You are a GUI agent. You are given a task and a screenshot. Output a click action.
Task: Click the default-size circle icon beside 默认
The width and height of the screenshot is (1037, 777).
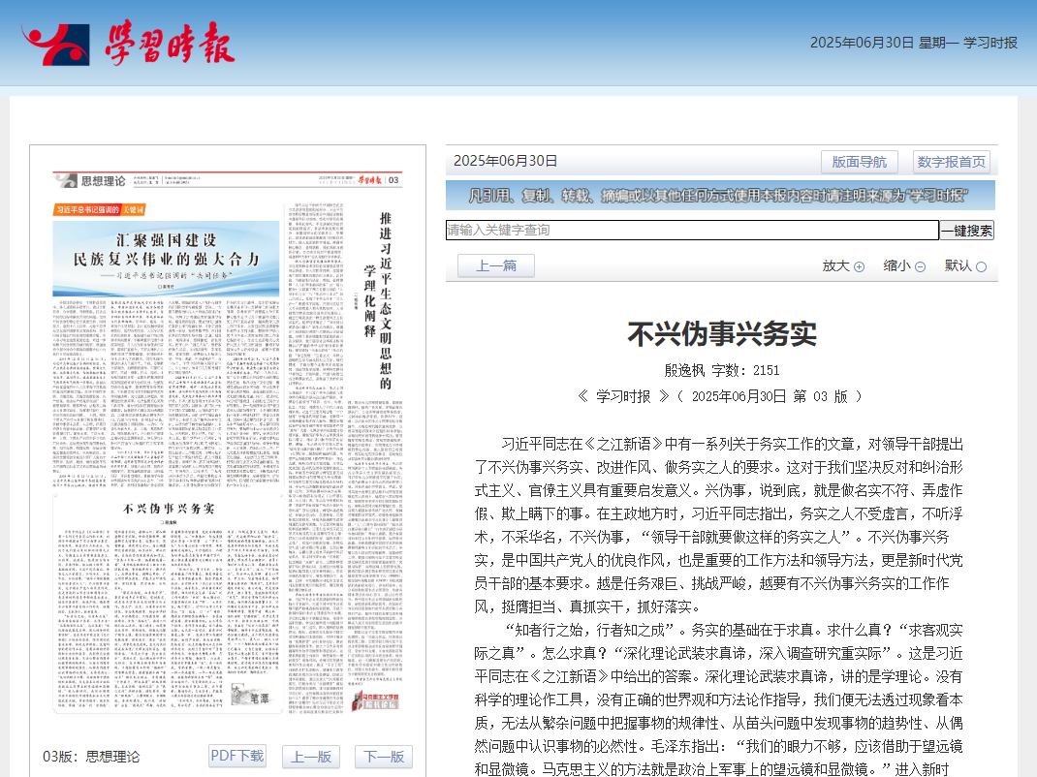(981, 266)
